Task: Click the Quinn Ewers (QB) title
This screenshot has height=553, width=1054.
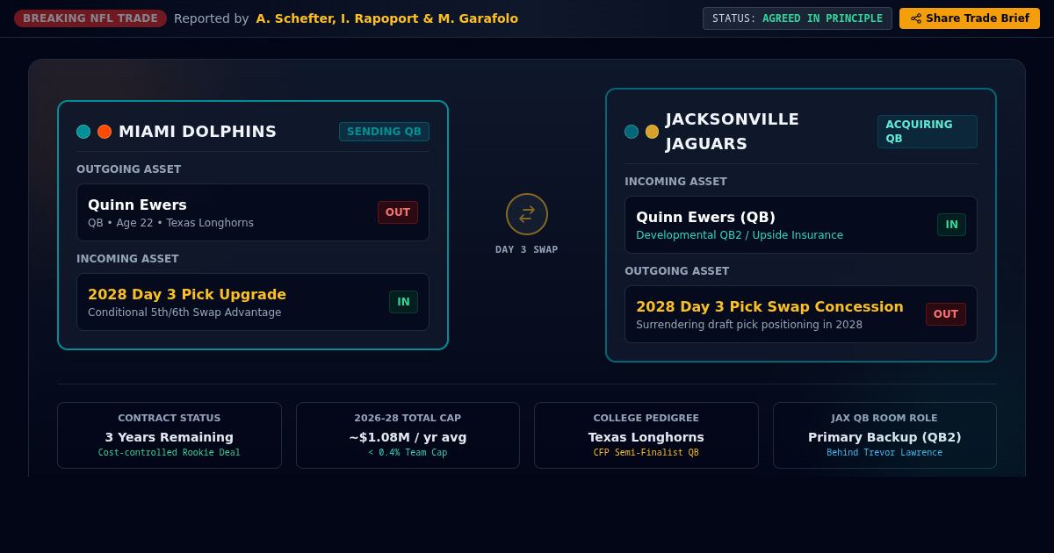Action: click(705, 217)
